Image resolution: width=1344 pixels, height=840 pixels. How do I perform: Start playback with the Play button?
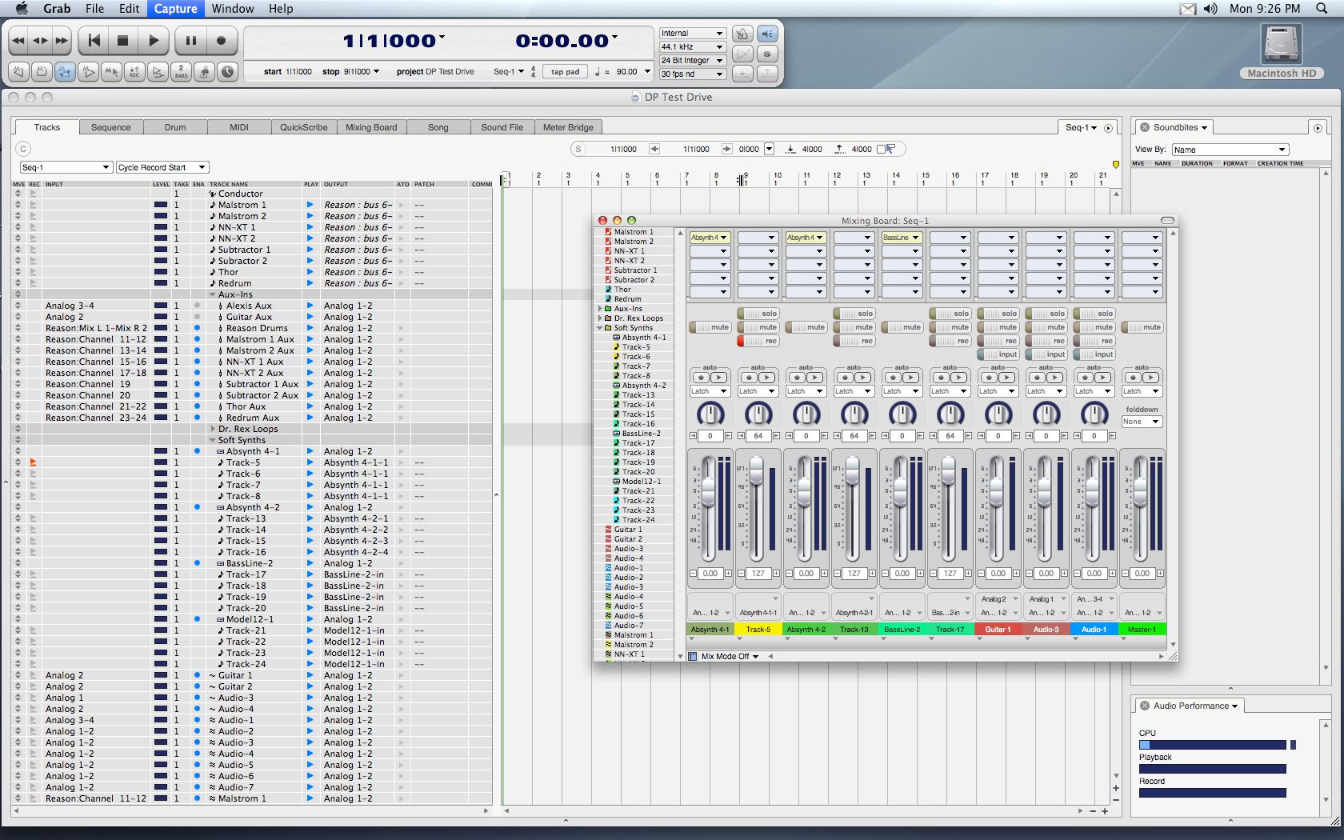point(154,40)
